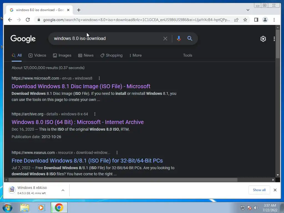Open the tab search chevron in title bar
This screenshot has height=213, width=284.
tap(248, 10)
